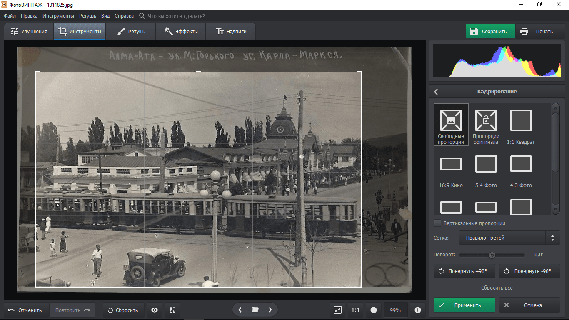Zoom out with the minus icon
Viewport: 569px width, 320px height.
374,310
